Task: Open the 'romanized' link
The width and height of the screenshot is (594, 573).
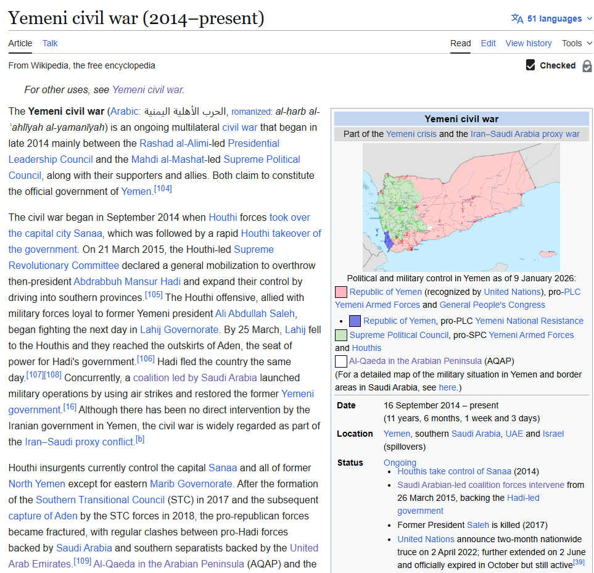Action: 251,112
